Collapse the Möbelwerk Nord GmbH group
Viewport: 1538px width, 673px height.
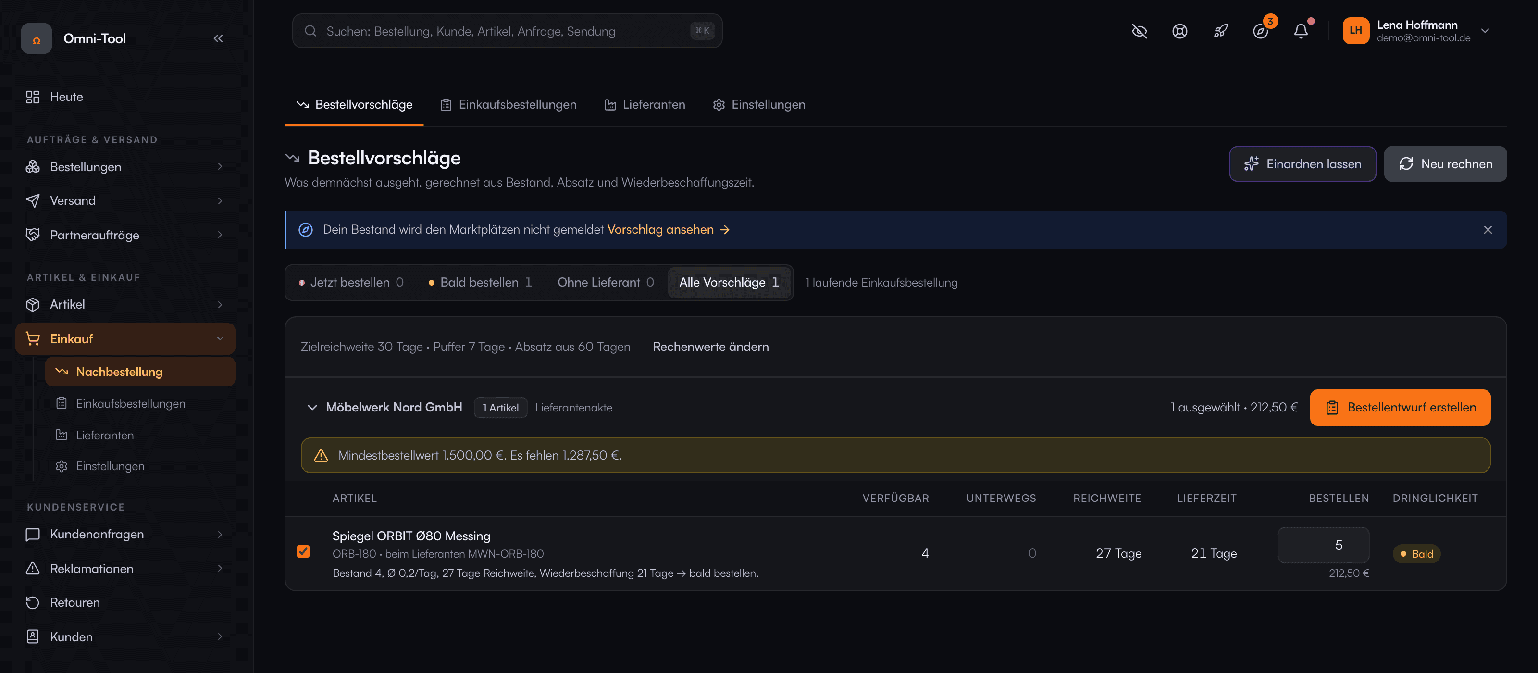click(311, 407)
